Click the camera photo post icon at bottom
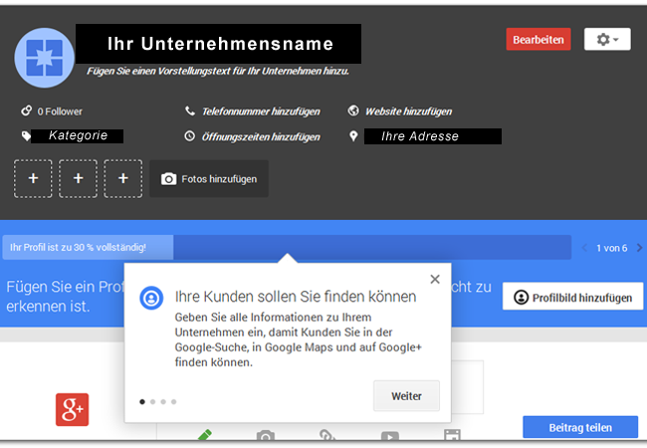This screenshot has height=448, width=647. (266, 435)
